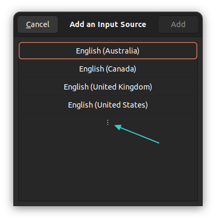Click the Cancel button

pos(38,24)
